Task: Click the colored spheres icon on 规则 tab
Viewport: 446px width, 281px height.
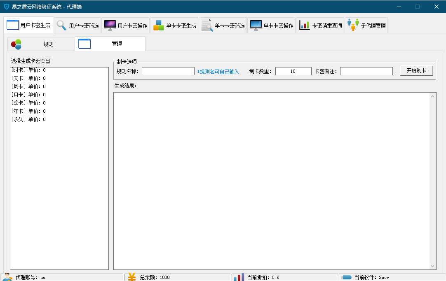Action: pyautogui.click(x=16, y=44)
